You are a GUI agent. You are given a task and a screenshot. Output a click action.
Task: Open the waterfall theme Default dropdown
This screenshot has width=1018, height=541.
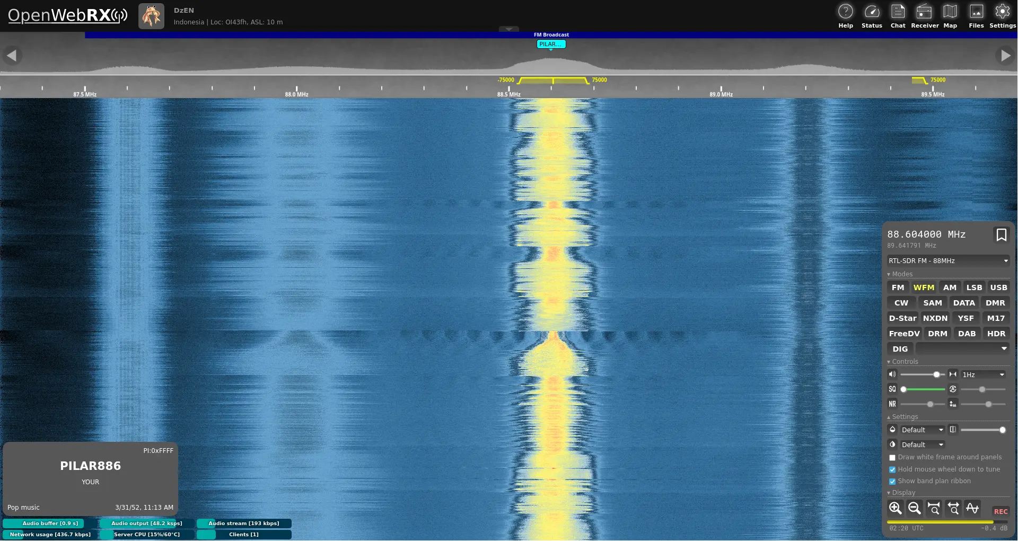(x=922, y=430)
